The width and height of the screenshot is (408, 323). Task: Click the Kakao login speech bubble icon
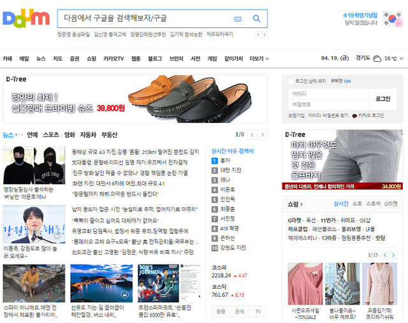pos(354,116)
